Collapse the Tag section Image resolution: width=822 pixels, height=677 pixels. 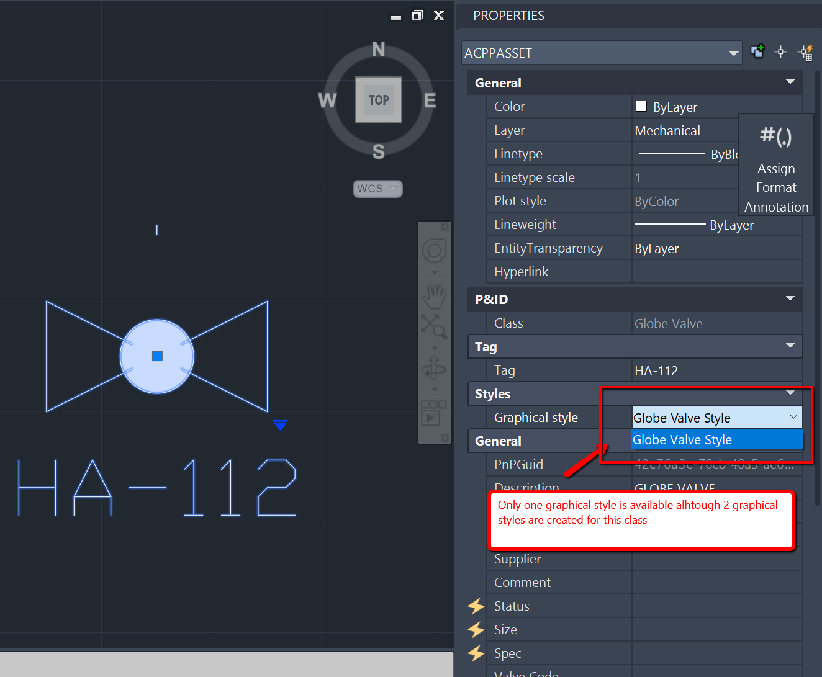point(790,346)
